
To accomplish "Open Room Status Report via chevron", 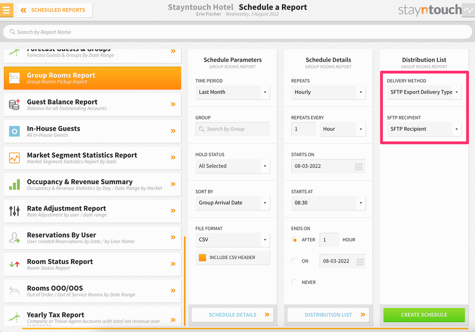I will click(173, 264).
